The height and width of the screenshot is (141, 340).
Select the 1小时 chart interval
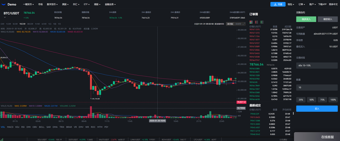[x=37, y=24]
